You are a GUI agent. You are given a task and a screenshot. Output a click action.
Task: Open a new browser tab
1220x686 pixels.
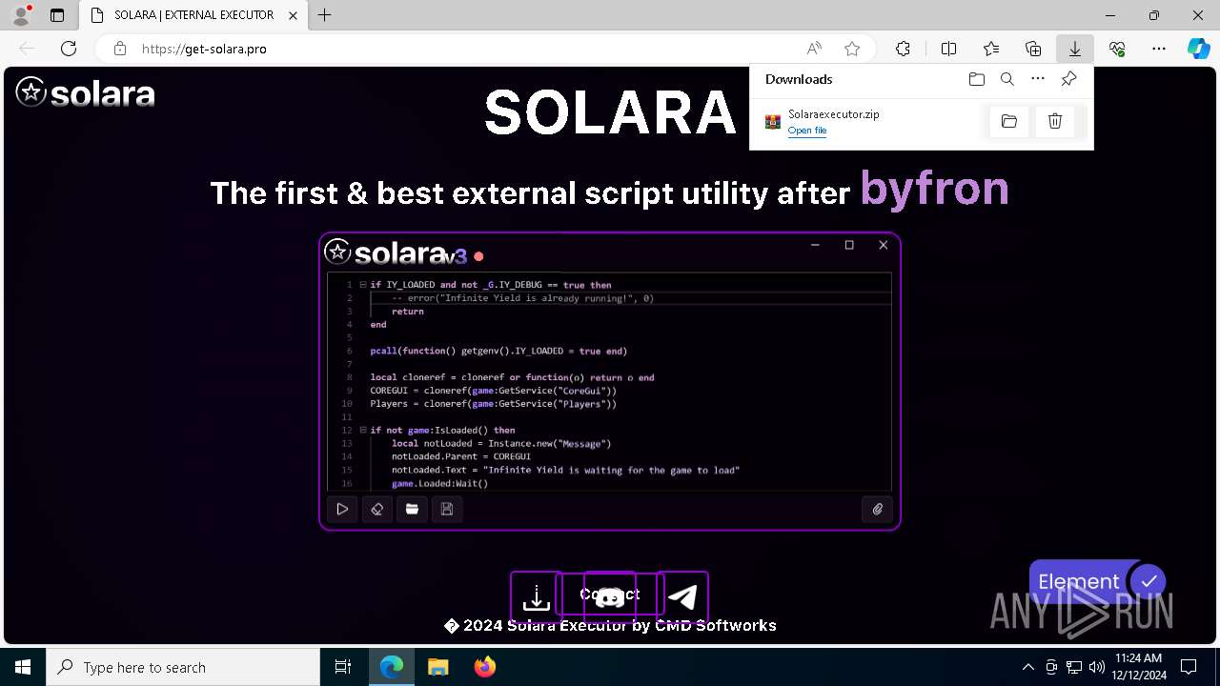pos(325,15)
